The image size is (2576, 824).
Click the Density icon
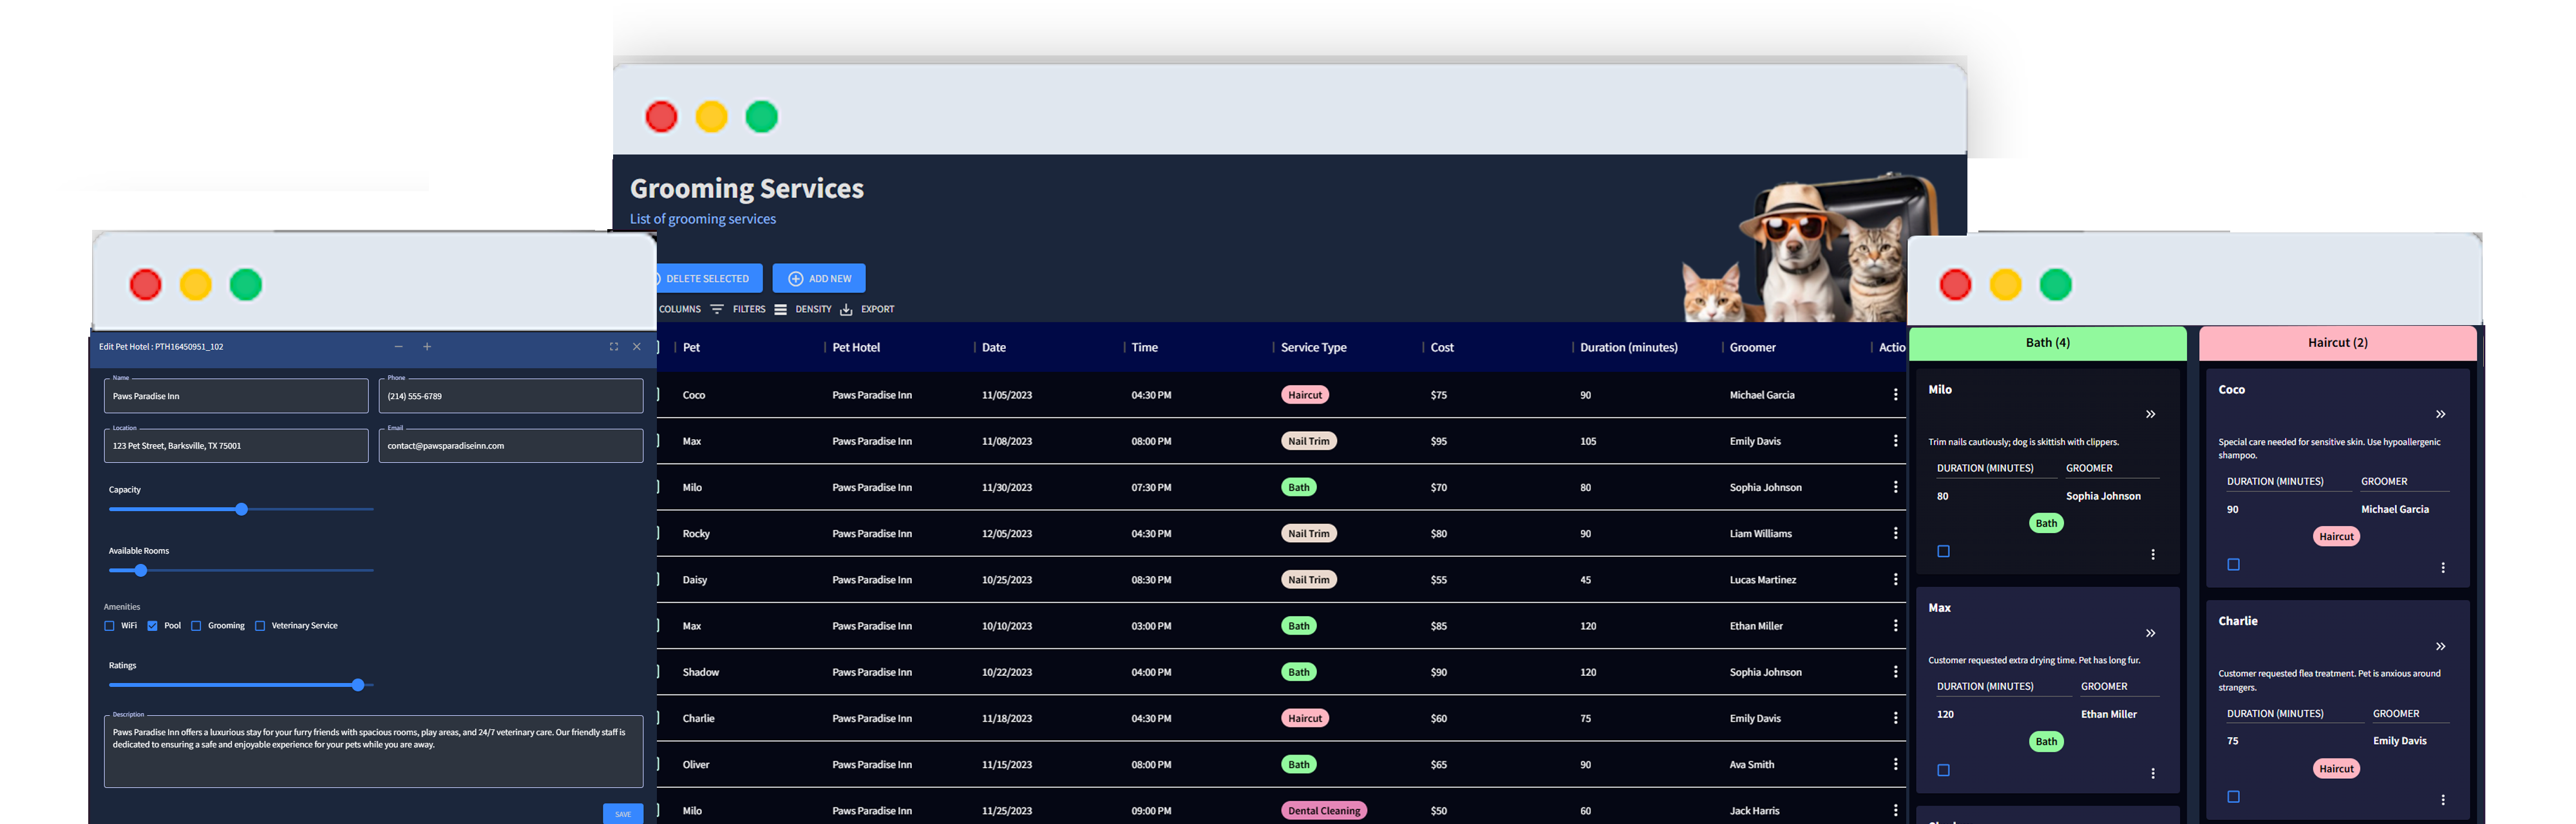[x=781, y=309]
